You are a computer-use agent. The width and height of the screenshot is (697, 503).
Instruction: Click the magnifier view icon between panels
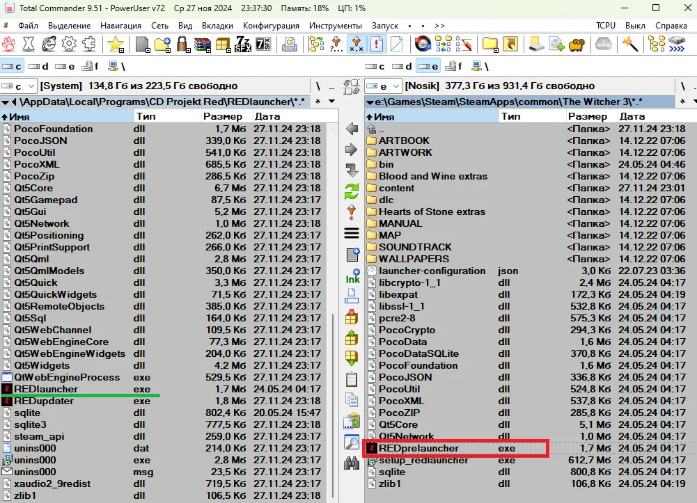pyautogui.click(x=352, y=442)
